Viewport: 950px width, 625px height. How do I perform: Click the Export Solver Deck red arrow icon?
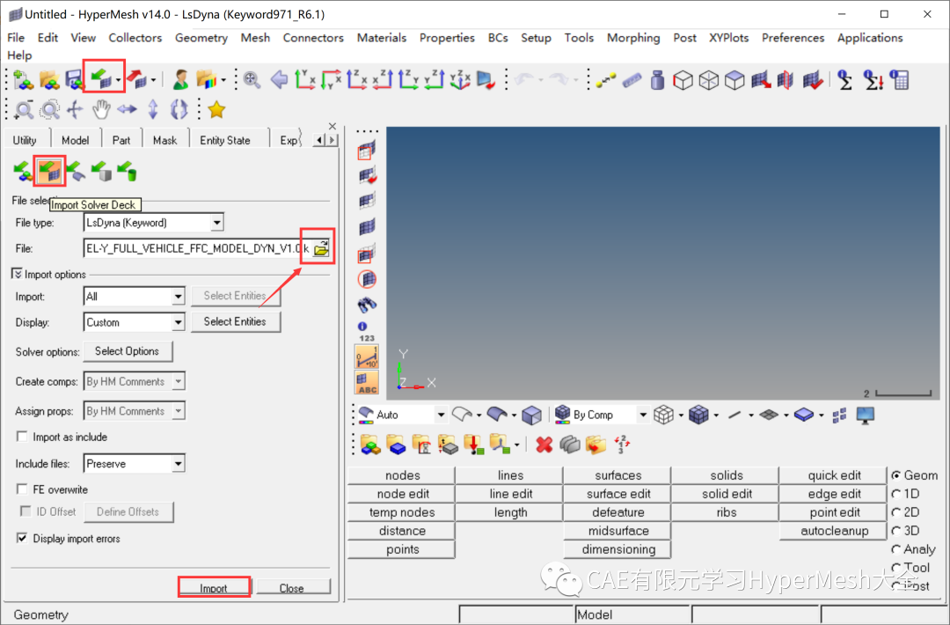[136, 77]
